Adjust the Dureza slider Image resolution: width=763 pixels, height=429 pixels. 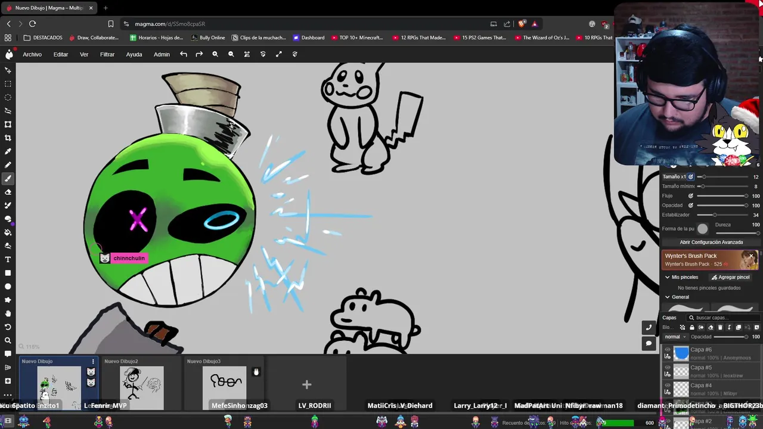click(x=737, y=233)
